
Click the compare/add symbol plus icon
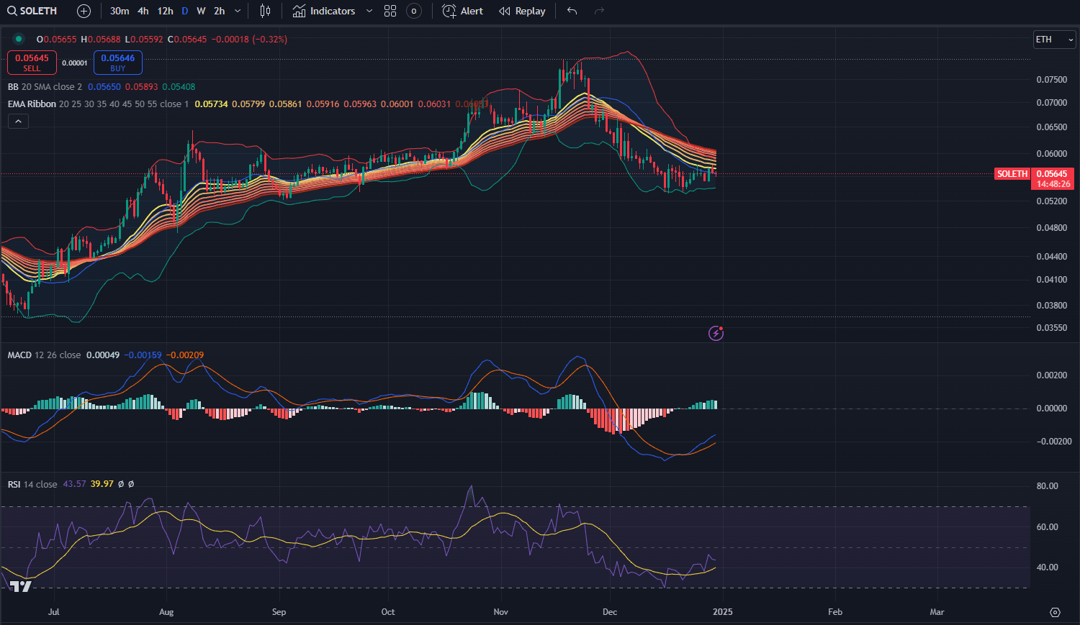[x=84, y=11]
